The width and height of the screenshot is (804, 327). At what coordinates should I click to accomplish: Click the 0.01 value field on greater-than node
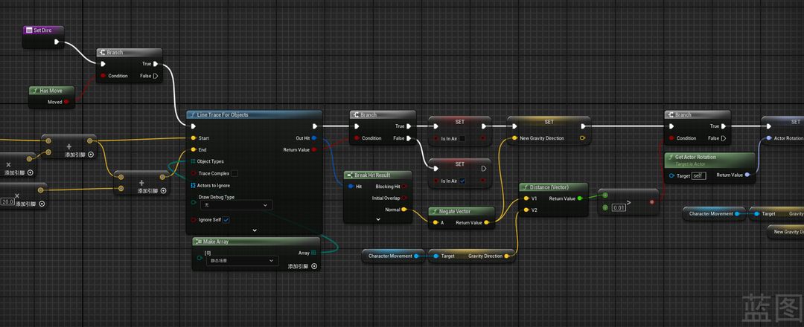[x=619, y=207]
